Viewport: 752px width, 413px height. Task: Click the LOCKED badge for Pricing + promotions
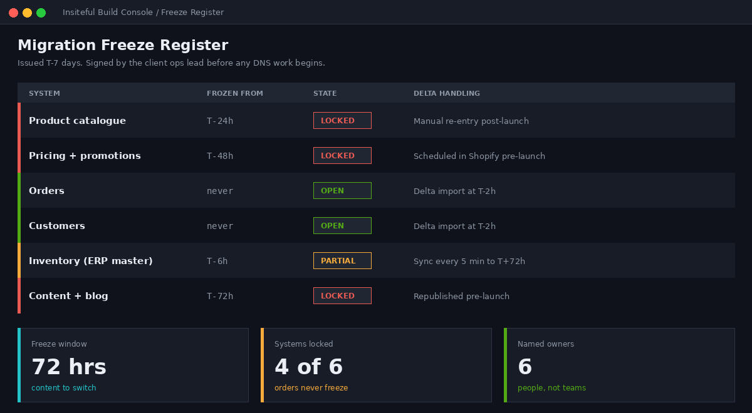pyautogui.click(x=342, y=156)
